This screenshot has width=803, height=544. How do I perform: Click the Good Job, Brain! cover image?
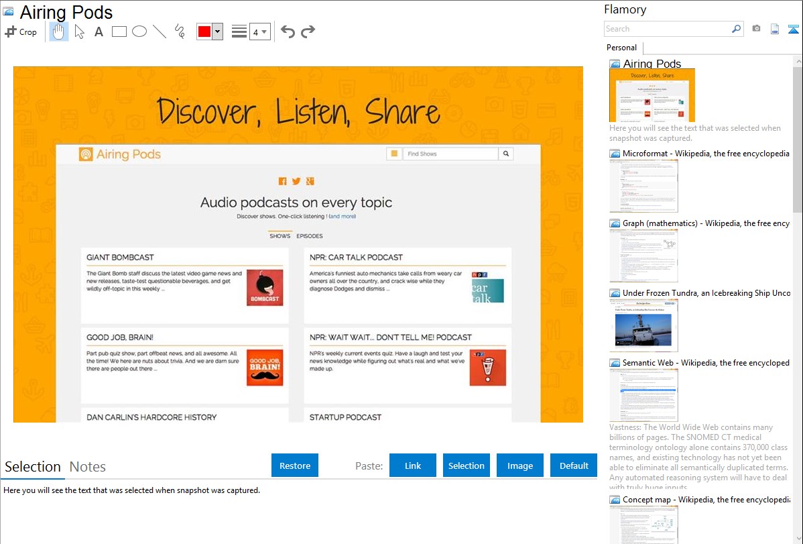(265, 368)
